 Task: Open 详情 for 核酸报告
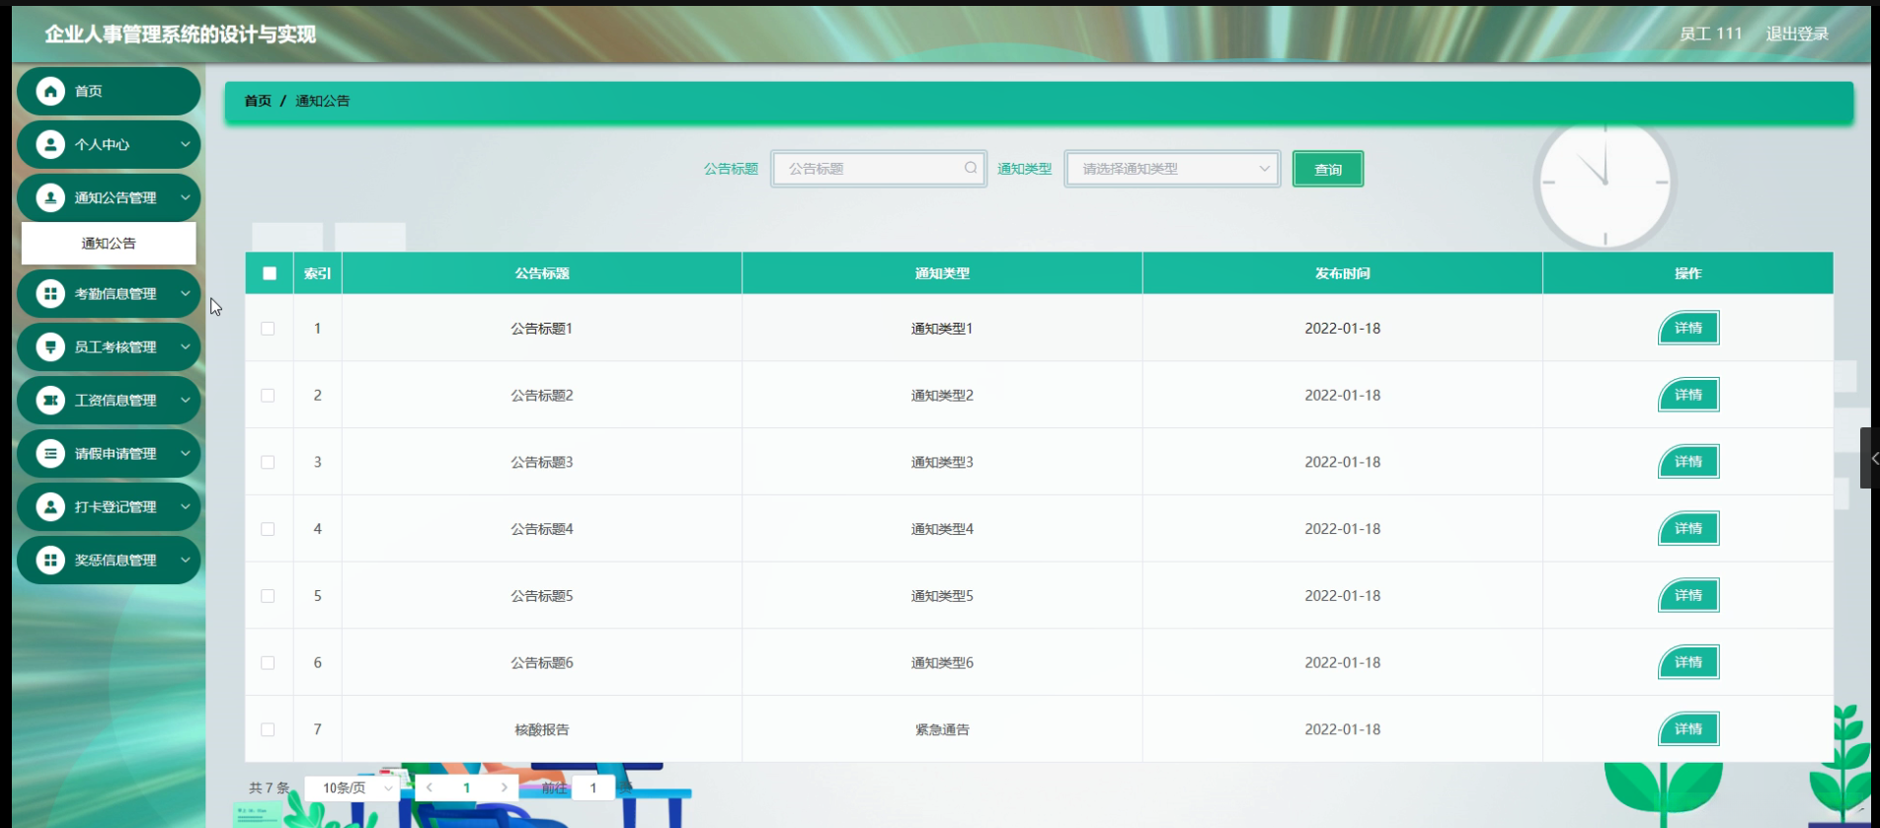coord(1688,729)
